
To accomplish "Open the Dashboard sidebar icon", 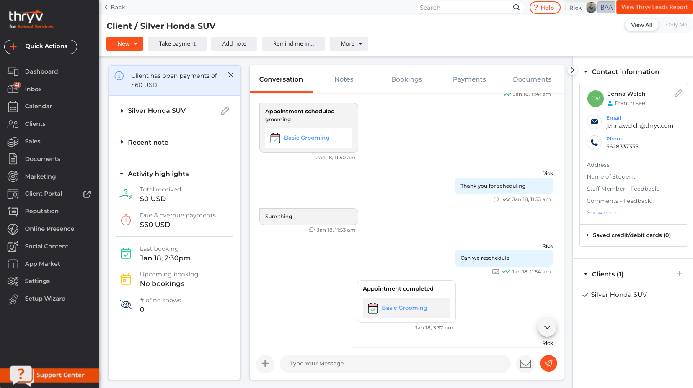I will click(x=13, y=71).
